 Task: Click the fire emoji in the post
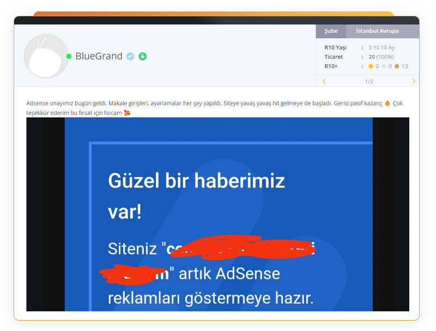point(387,103)
